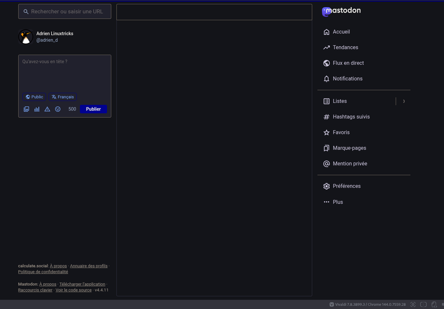Focus the 'Rechercher ou saisir une URL' field
Viewport: 444px width, 309px height.
click(x=67, y=12)
